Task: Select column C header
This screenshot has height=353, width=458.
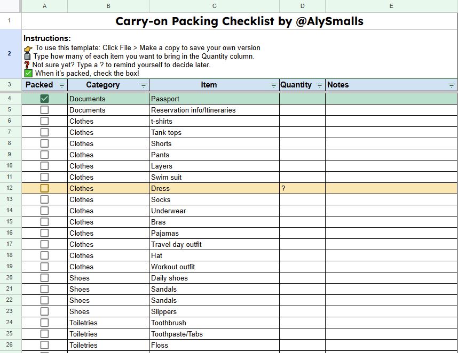Action: [x=214, y=6]
